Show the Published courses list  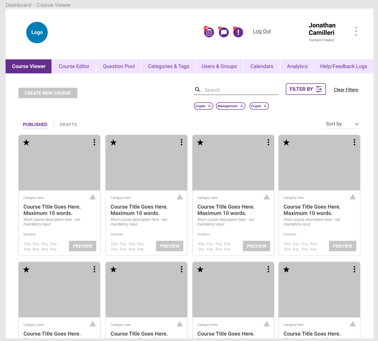point(35,125)
